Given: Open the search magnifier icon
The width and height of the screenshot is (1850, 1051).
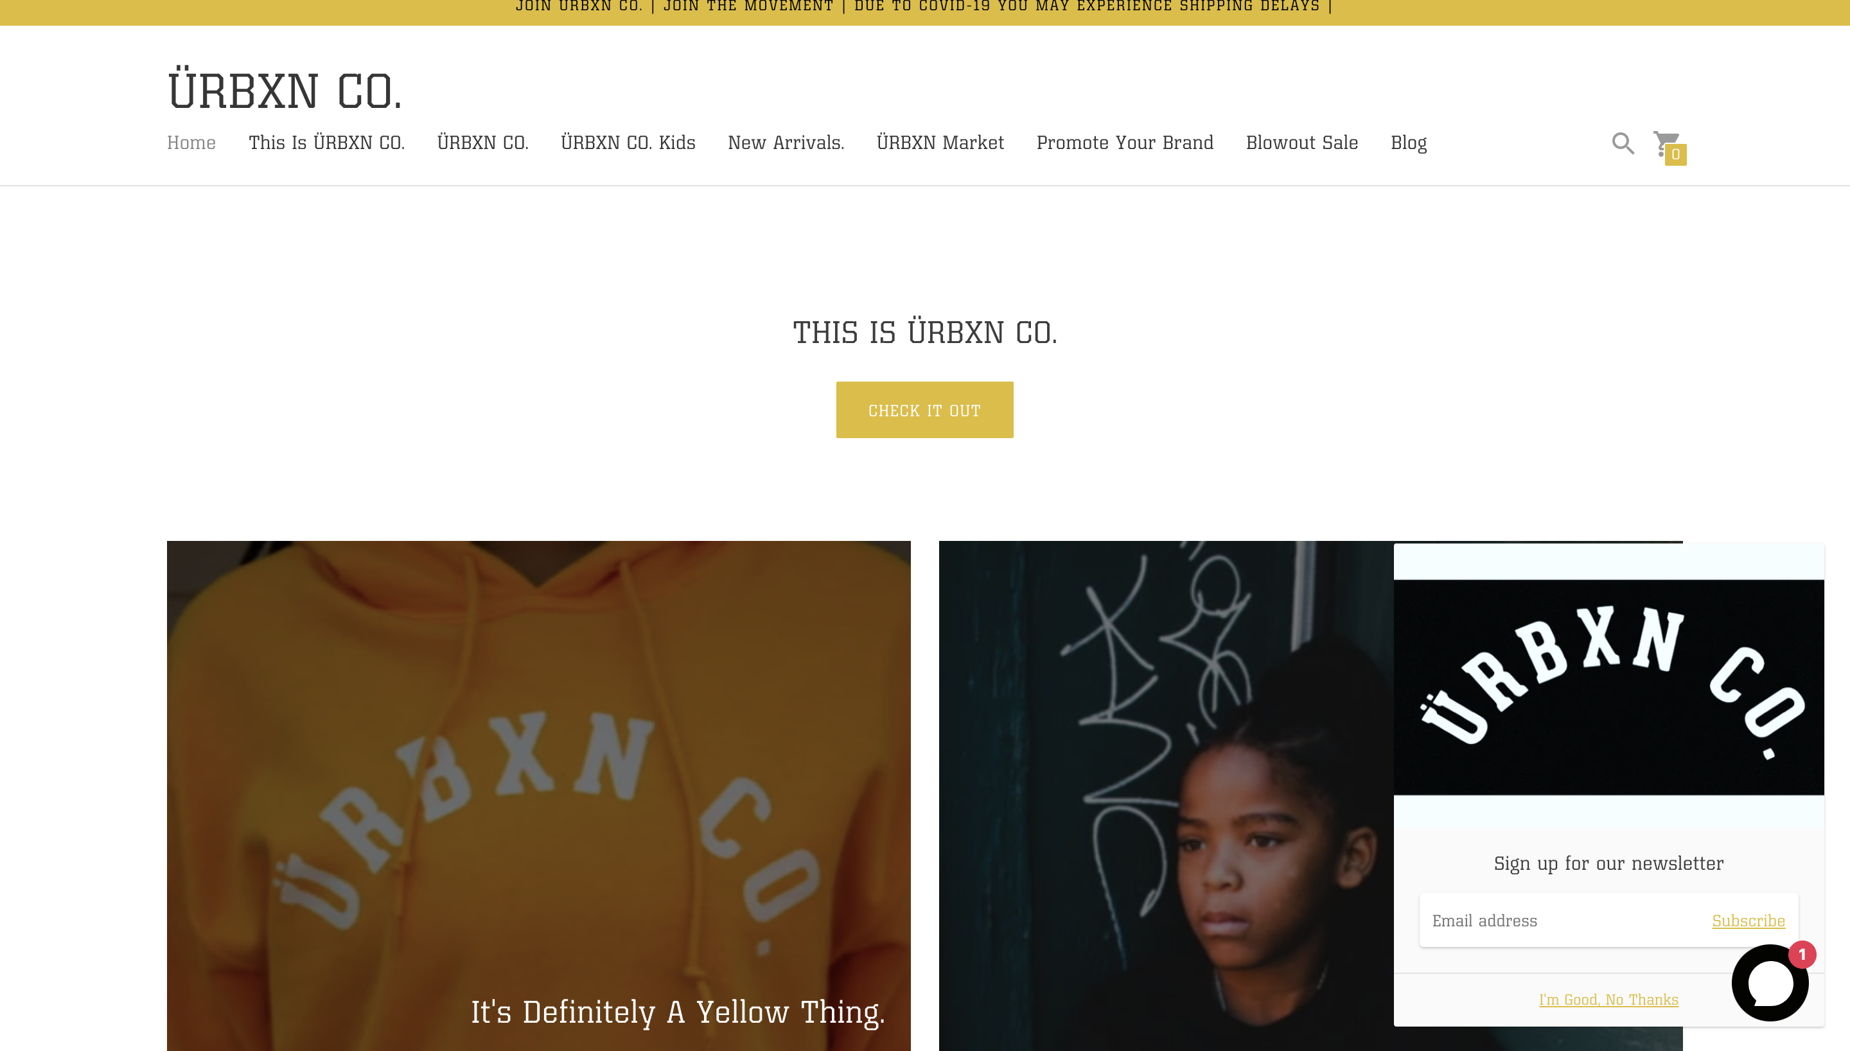Looking at the screenshot, I should 1623,143.
